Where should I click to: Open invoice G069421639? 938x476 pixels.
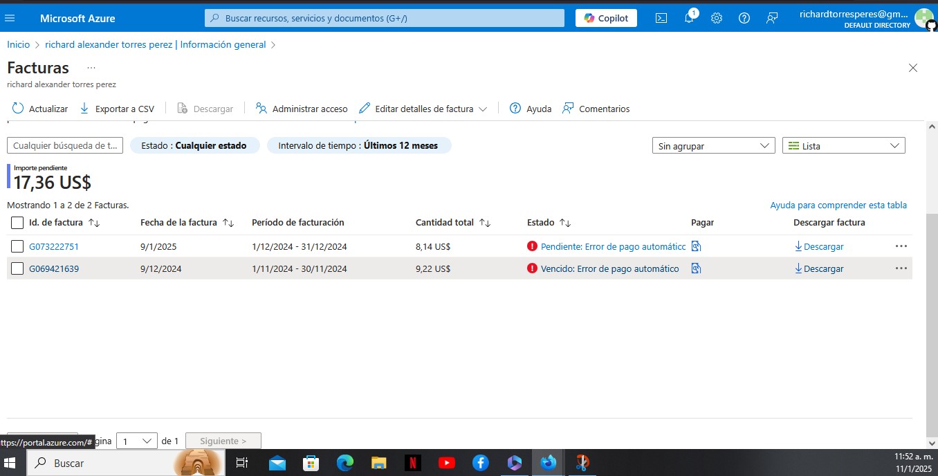(54, 268)
